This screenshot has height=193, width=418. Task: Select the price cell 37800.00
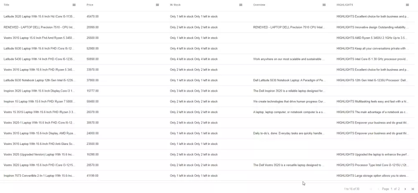click(x=92, y=80)
